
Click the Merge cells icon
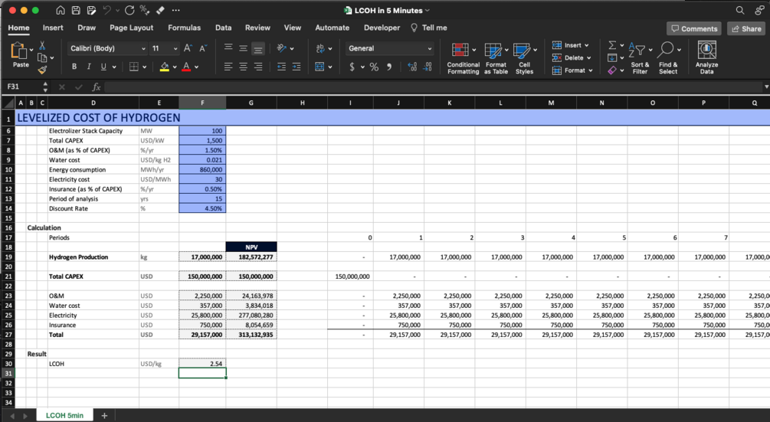pos(319,67)
